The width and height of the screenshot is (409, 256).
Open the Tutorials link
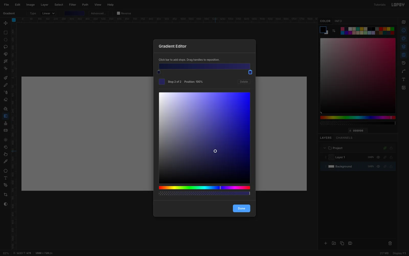point(380,5)
